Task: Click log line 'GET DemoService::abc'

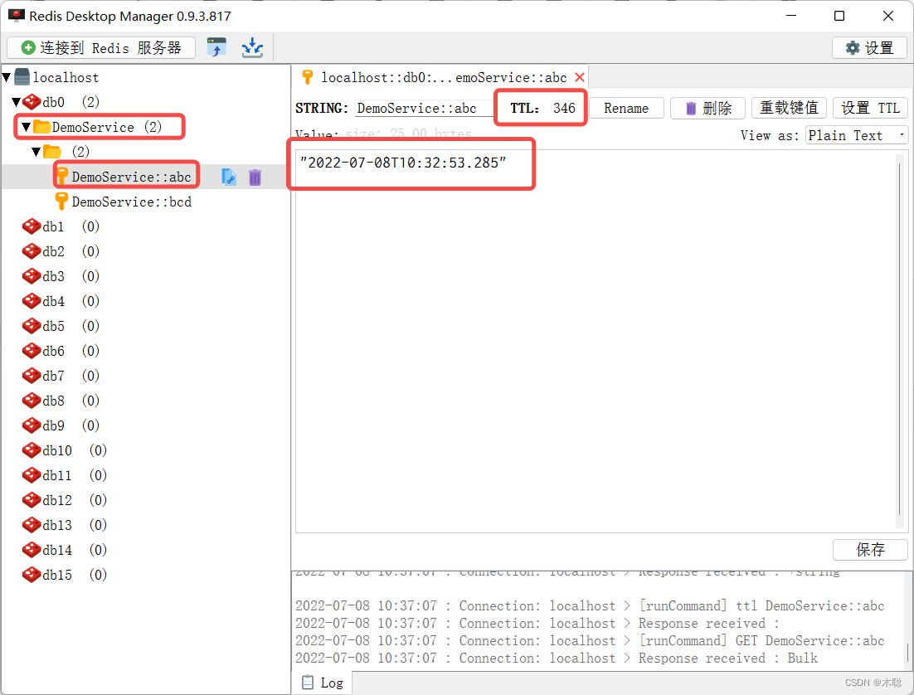Action: pyautogui.click(x=590, y=641)
